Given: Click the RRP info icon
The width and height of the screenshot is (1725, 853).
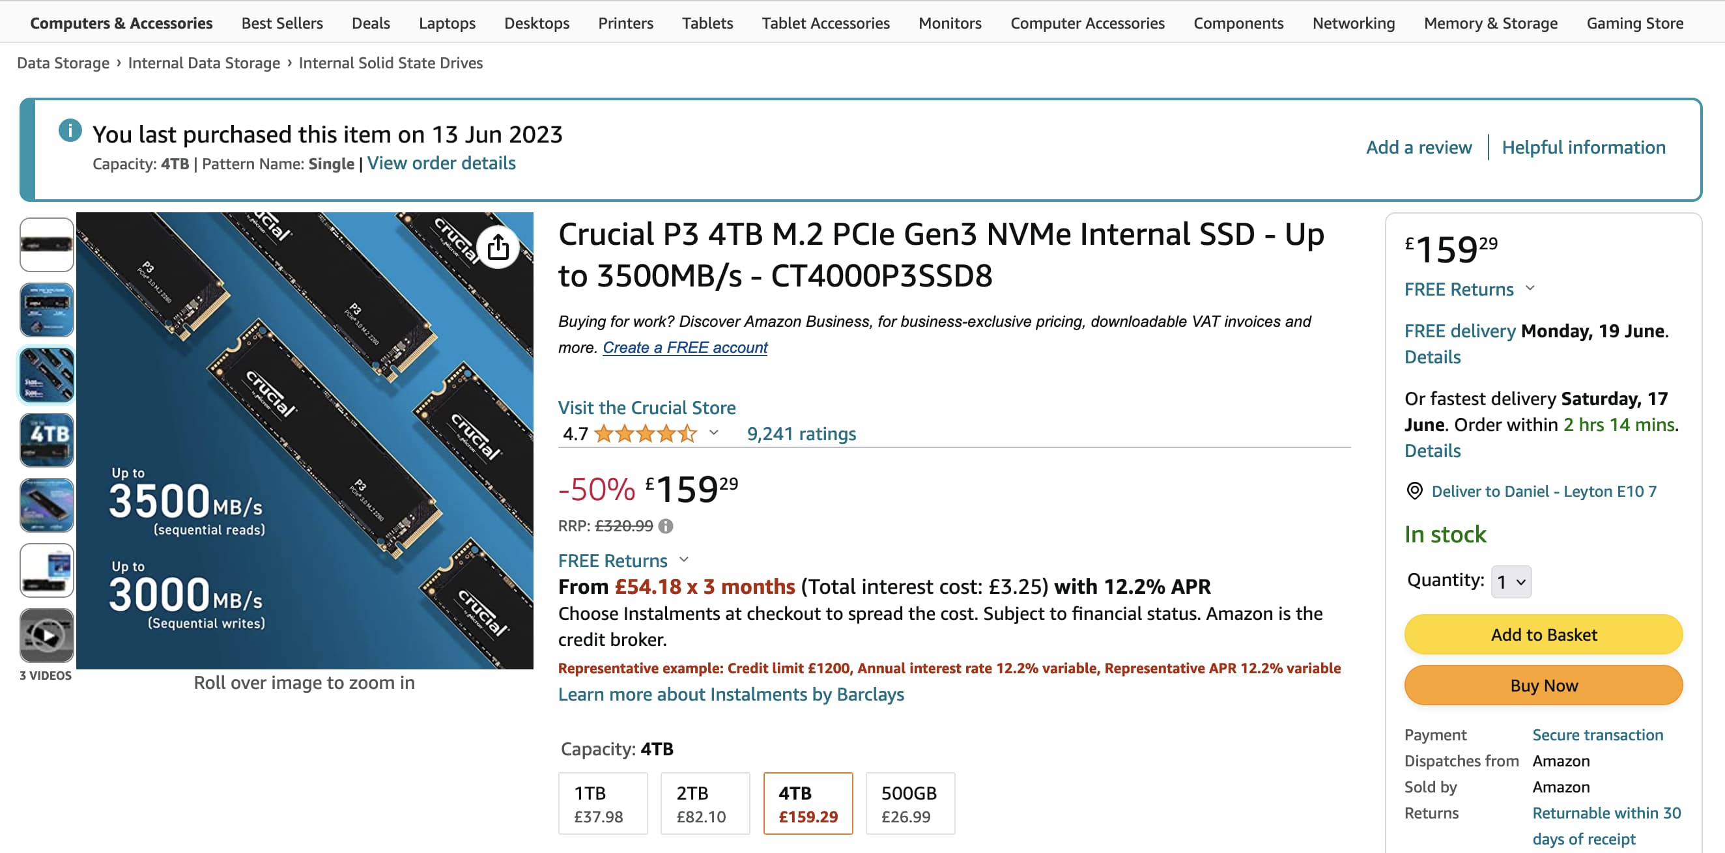Looking at the screenshot, I should [666, 526].
